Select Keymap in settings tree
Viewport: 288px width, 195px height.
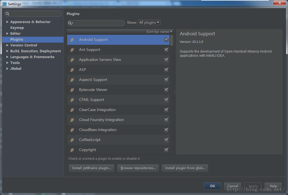(17, 28)
